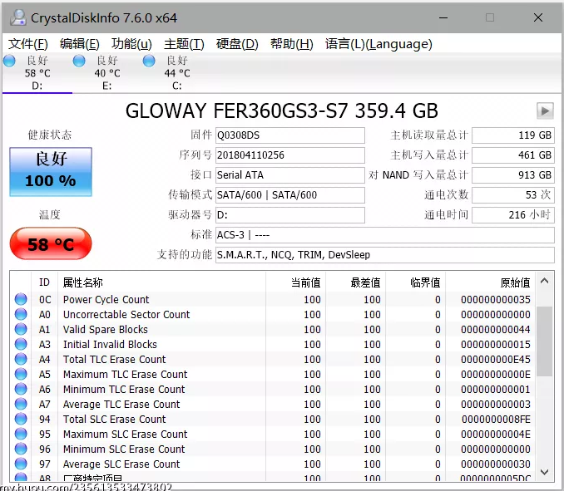Open the 帮助(H) menu
Viewport: 564px width, 491px height.
(292, 44)
